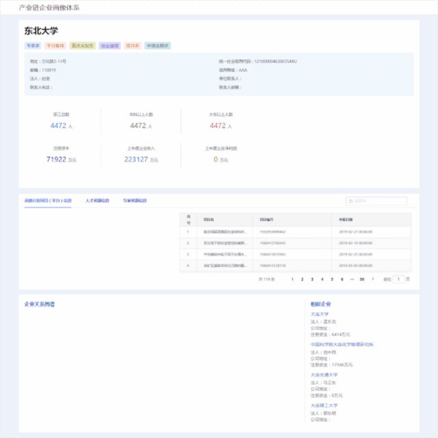Click date 2019-03-03 00:00:00 cell
The width and height of the screenshot is (438, 438).
click(356, 266)
